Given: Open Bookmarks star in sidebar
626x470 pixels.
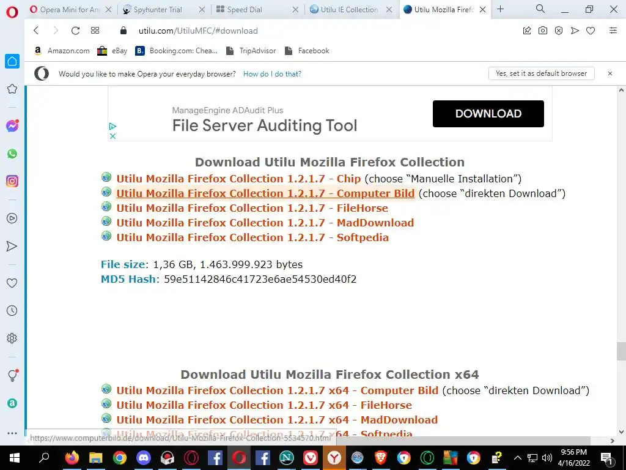Looking at the screenshot, I should pyautogui.click(x=12, y=89).
